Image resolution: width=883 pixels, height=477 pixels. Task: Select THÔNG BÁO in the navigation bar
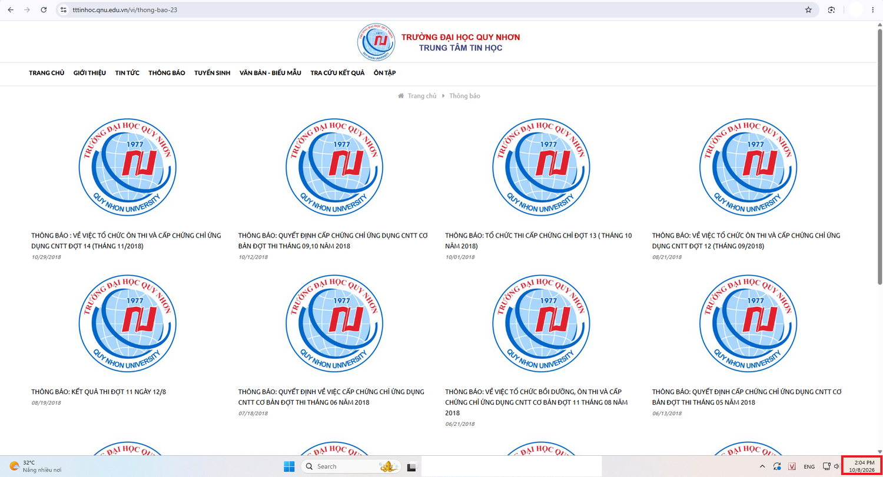coord(167,73)
